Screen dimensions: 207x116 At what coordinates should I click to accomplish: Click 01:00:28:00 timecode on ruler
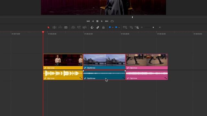[x=125, y=34]
